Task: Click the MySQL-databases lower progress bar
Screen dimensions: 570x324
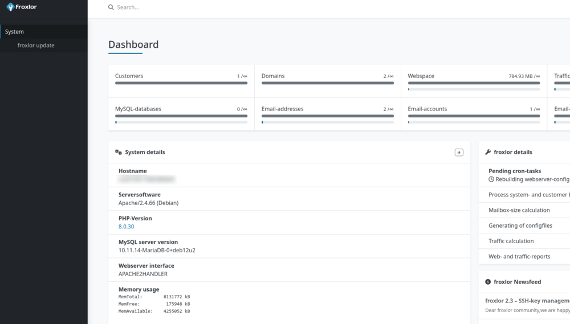Action: coord(181,122)
